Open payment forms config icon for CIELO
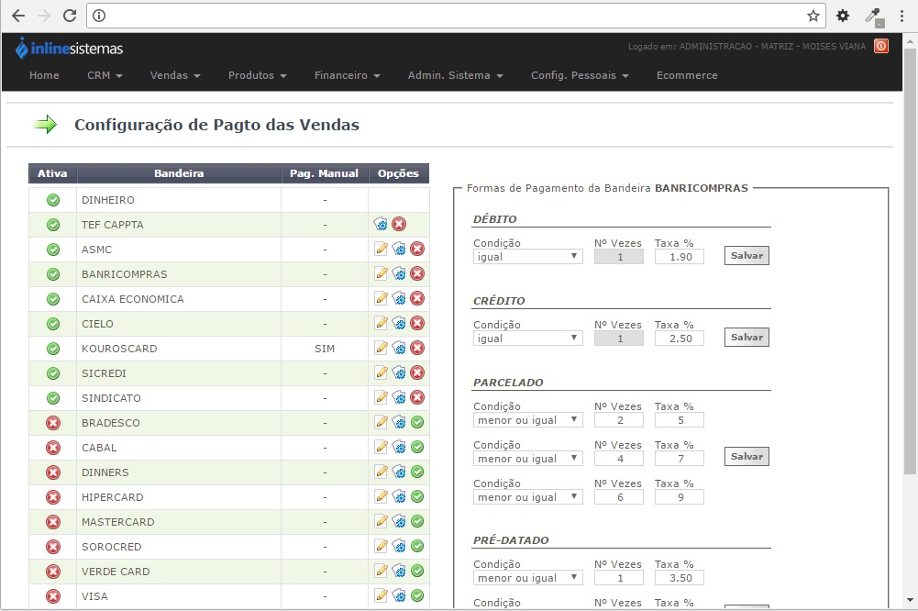 coord(399,323)
